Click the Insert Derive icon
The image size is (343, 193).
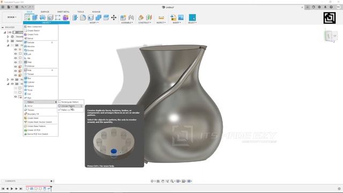point(173,17)
